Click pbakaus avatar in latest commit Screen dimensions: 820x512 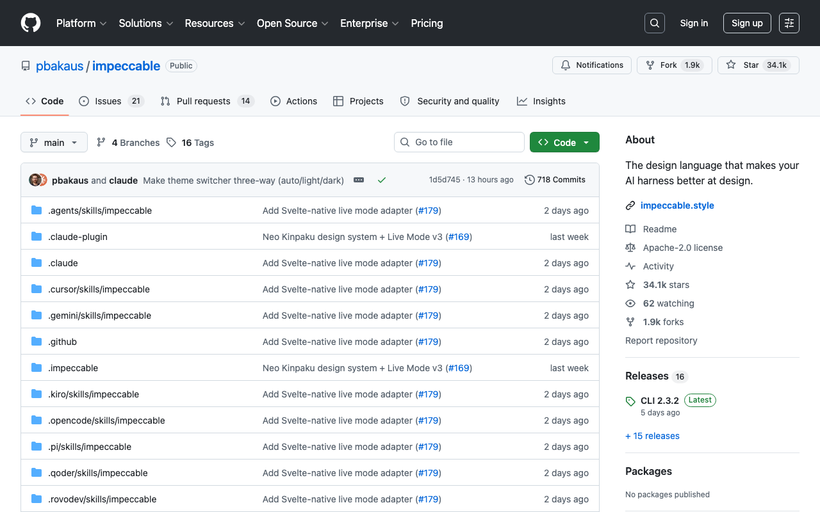tap(35, 180)
